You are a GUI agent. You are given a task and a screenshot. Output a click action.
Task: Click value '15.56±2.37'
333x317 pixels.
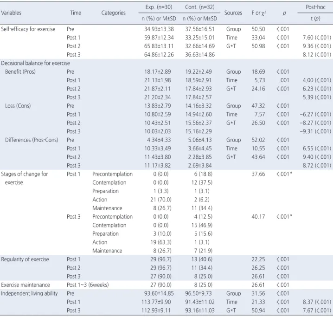click(199, 123)
